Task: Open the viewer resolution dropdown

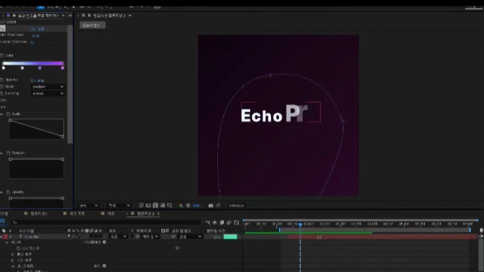Action: [x=119, y=206]
